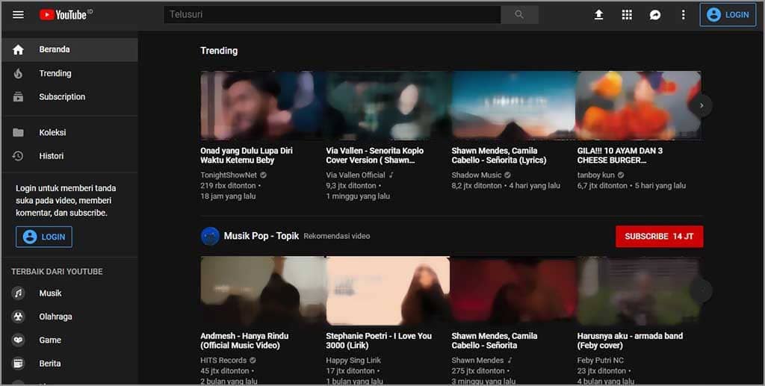Click the Beranda home icon
The width and height of the screenshot is (765, 386).
pos(18,50)
